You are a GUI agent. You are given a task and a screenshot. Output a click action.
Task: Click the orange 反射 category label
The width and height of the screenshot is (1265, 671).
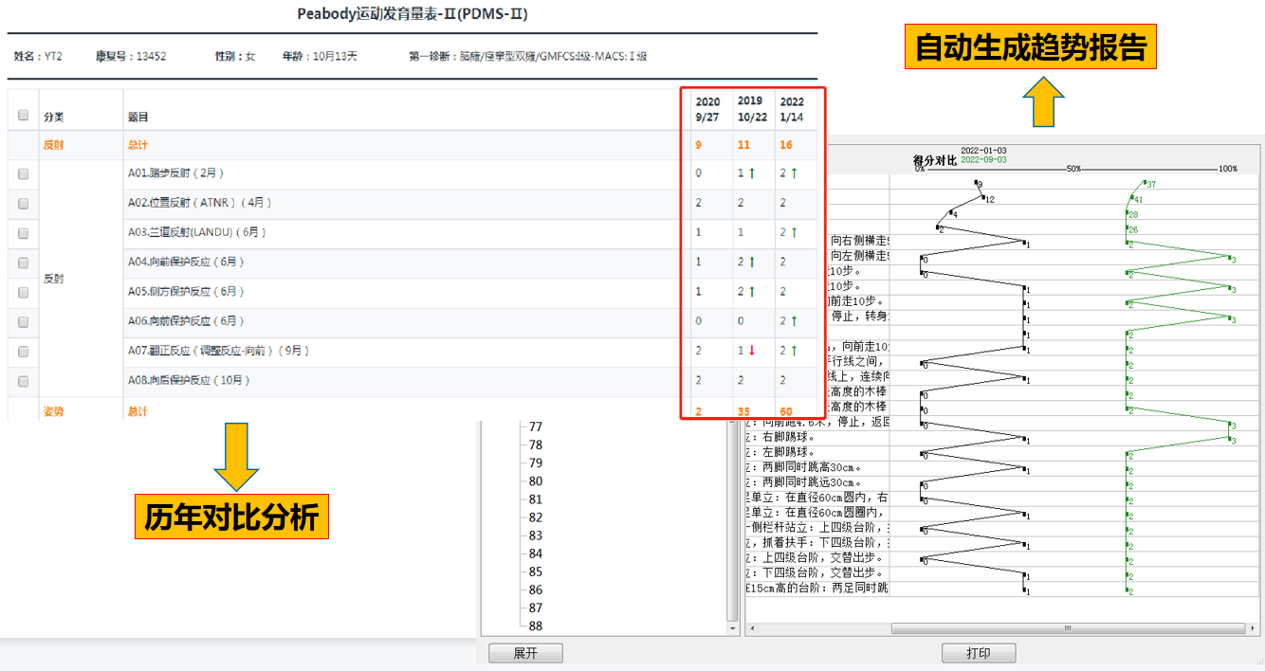(53, 145)
